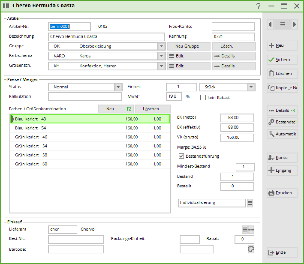Expand the Gruppe dropdown
Viewport: 304px width, 264px height.
161,46
